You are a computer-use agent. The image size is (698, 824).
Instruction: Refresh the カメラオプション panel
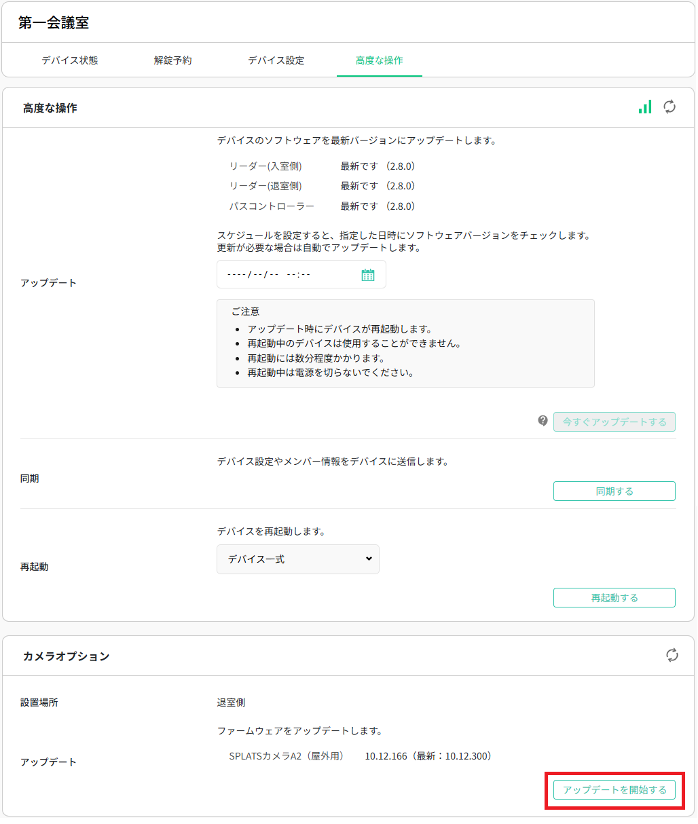(672, 655)
